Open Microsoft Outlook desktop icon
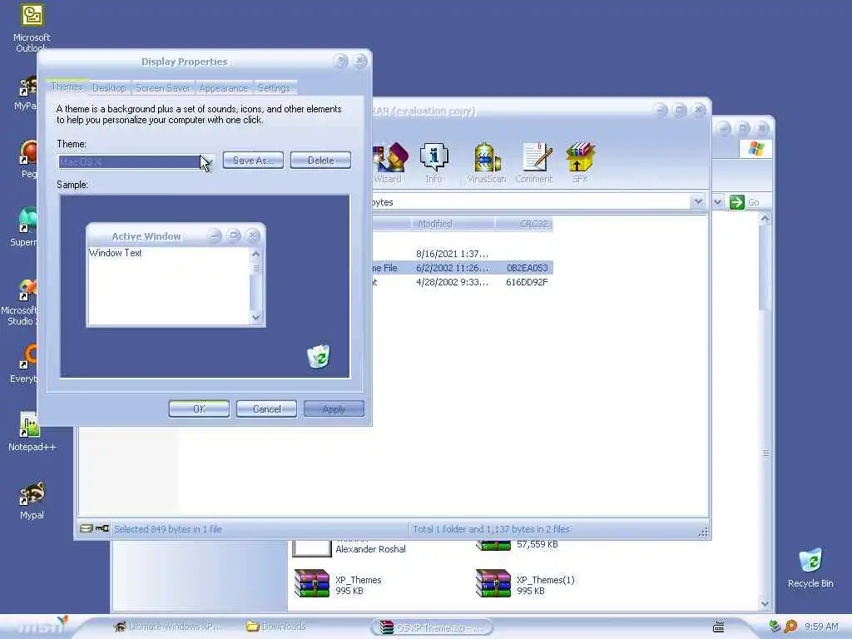The height and width of the screenshot is (639, 852). pos(32,27)
